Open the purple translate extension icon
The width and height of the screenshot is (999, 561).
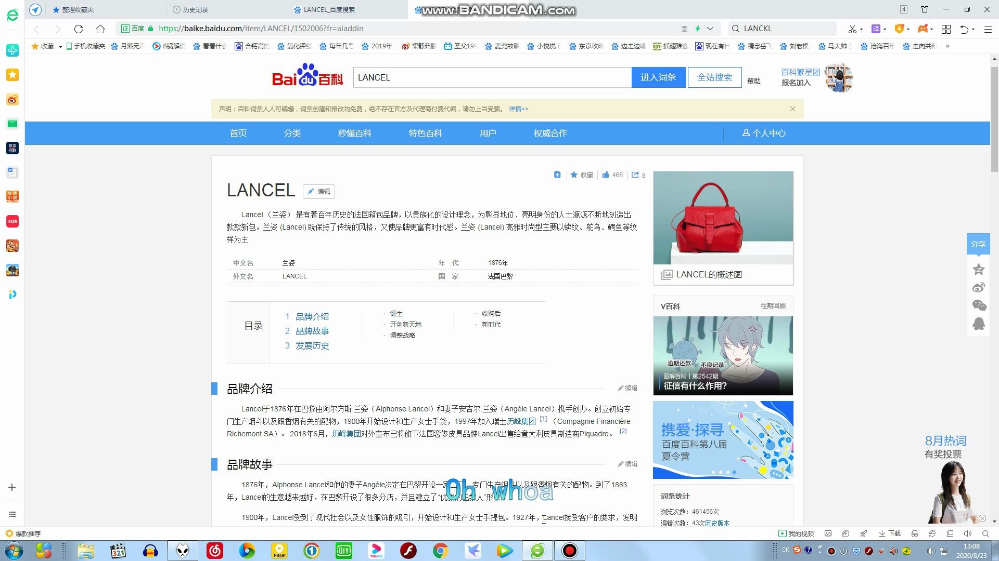point(876,29)
